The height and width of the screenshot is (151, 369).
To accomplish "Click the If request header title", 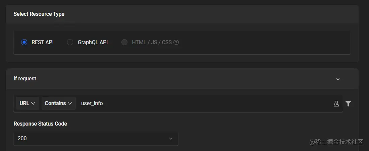I will [x=25, y=78].
